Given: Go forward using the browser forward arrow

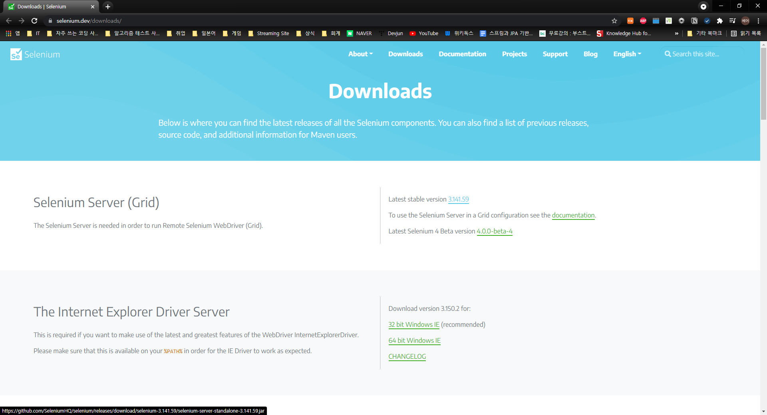Looking at the screenshot, I should coord(22,21).
